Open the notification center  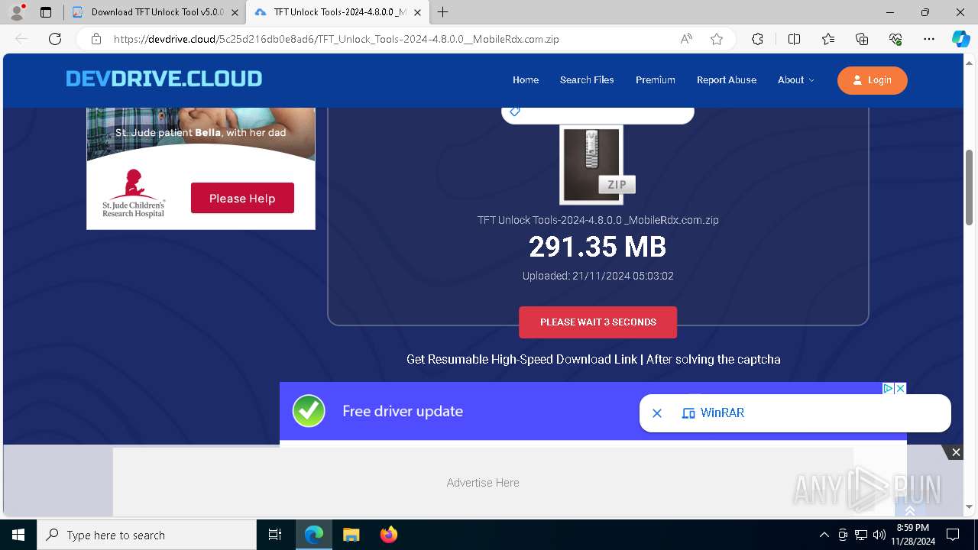pyautogui.click(x=953, y=535)
